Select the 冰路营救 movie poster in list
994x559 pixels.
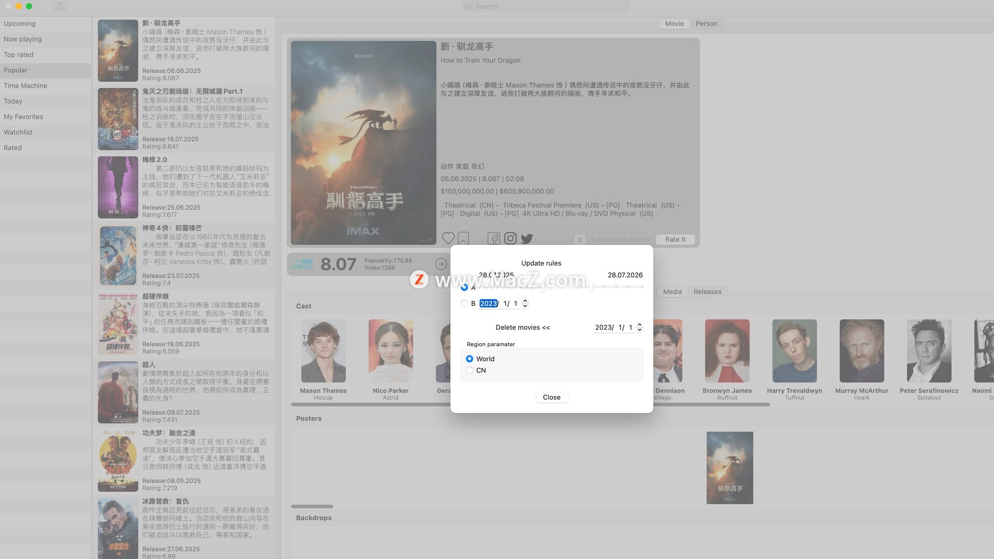pos(118,528)
